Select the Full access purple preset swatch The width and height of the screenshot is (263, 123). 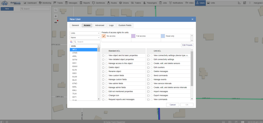pyautogui.click(x=133, y=36)
